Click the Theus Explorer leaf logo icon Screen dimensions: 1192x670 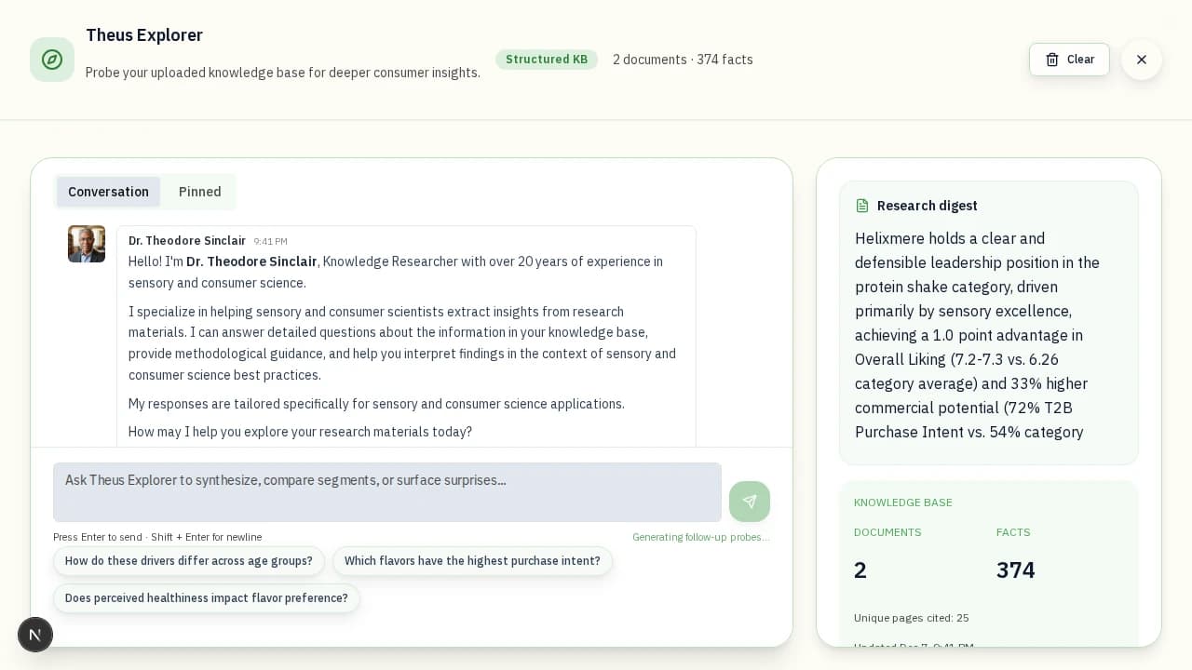click(x=52, y=59)
